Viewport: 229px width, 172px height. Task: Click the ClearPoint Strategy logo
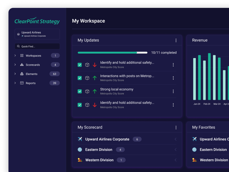[x=37, y=21]
